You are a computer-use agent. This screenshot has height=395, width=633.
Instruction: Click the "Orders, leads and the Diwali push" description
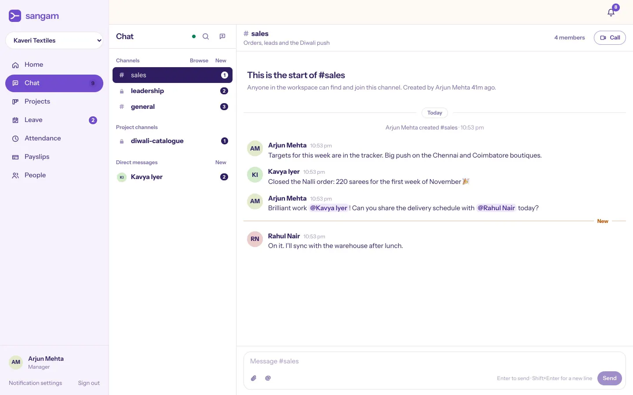[287, 43]
